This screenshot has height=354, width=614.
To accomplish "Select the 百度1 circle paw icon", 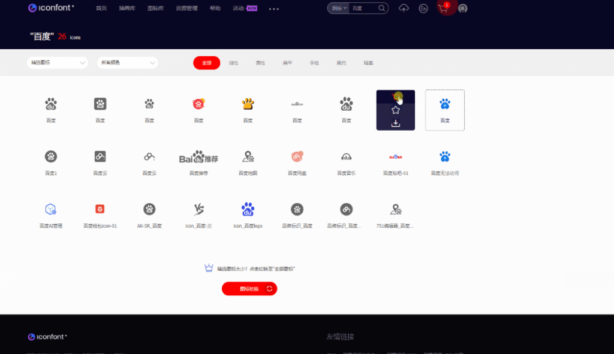I will click(x=51, y=156).
